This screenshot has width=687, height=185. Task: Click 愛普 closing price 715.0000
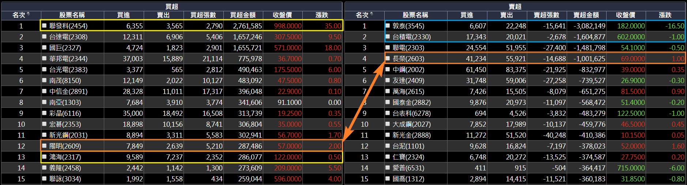631,168
